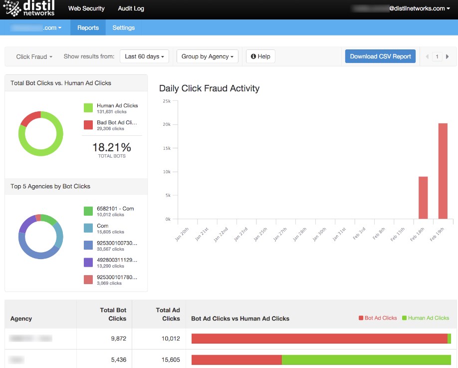Image resolution: width=458 pixels, height=368 pixels.
Task: Click the Feb 18th bar in chart
Action: point(423,198)
